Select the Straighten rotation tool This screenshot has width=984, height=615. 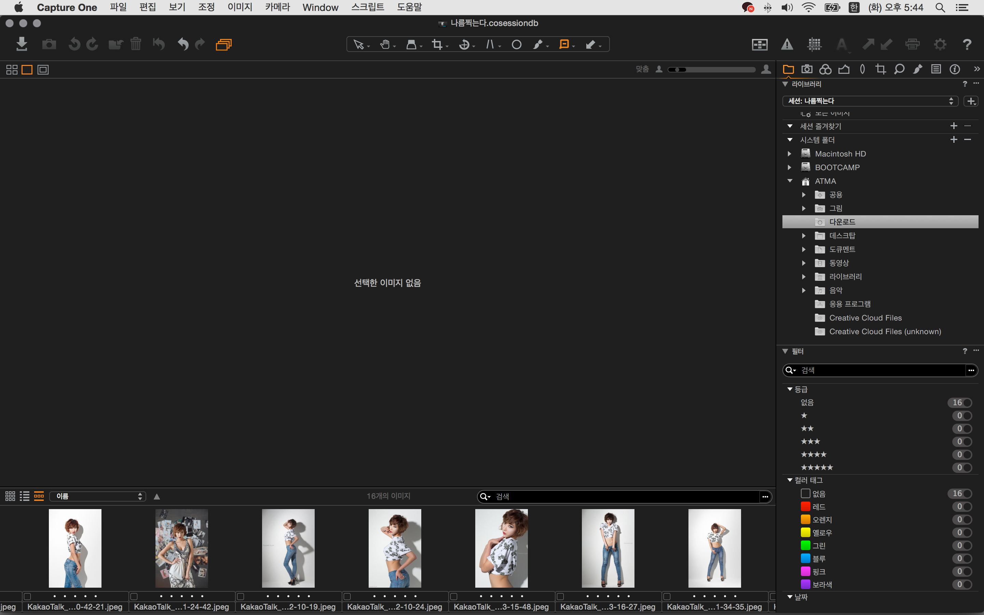click(x=464, y=44)
